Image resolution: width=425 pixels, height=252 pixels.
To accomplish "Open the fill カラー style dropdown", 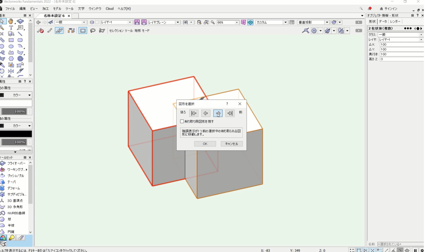I will coord(16,95).
